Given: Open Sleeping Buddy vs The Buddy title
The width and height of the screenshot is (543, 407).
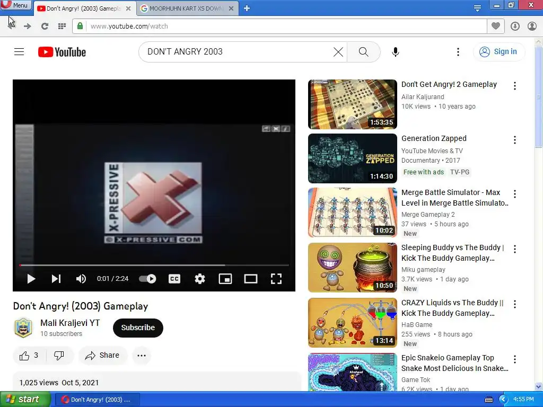Looking at the screenshot, I should coord(453,253).
